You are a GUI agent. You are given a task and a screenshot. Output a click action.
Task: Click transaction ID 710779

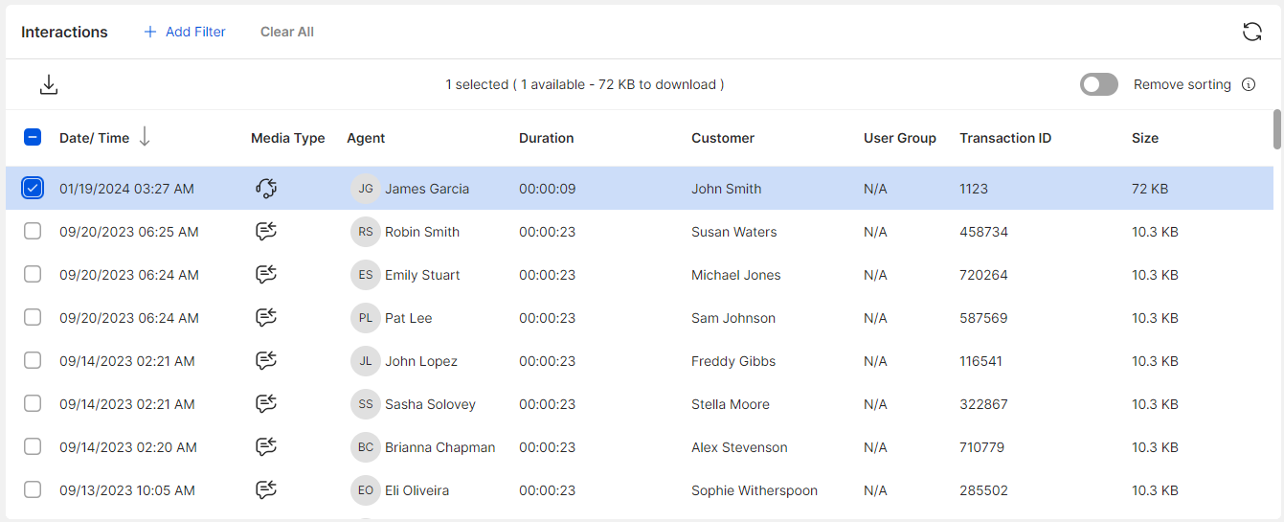tap(981, 447)
